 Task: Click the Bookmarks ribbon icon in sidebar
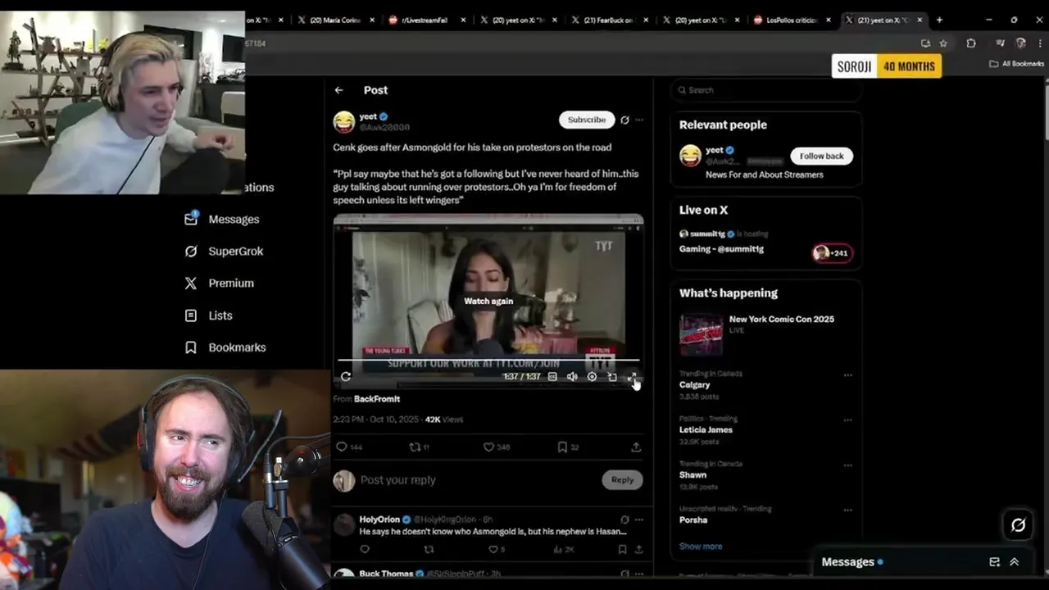191,347
